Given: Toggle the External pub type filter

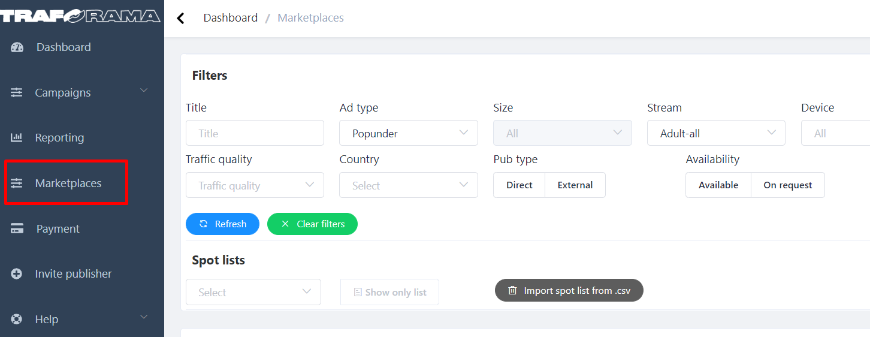Looking at the screenshot, I should click(575, 185).
